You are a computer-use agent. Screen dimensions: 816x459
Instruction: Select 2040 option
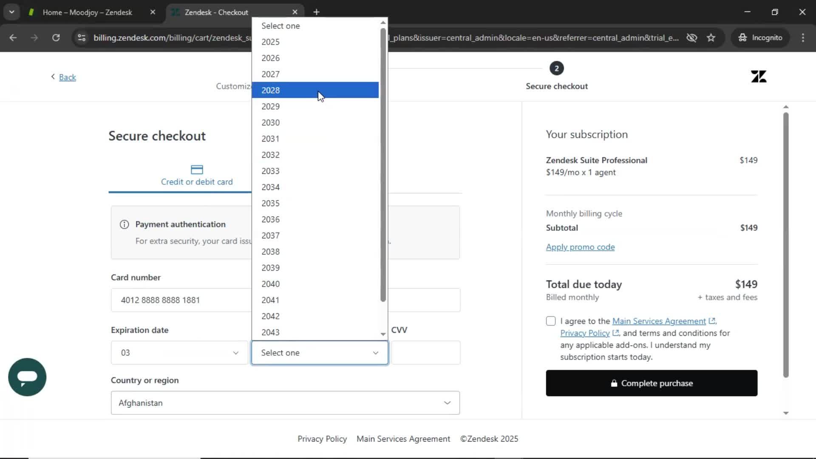(315, 284)
